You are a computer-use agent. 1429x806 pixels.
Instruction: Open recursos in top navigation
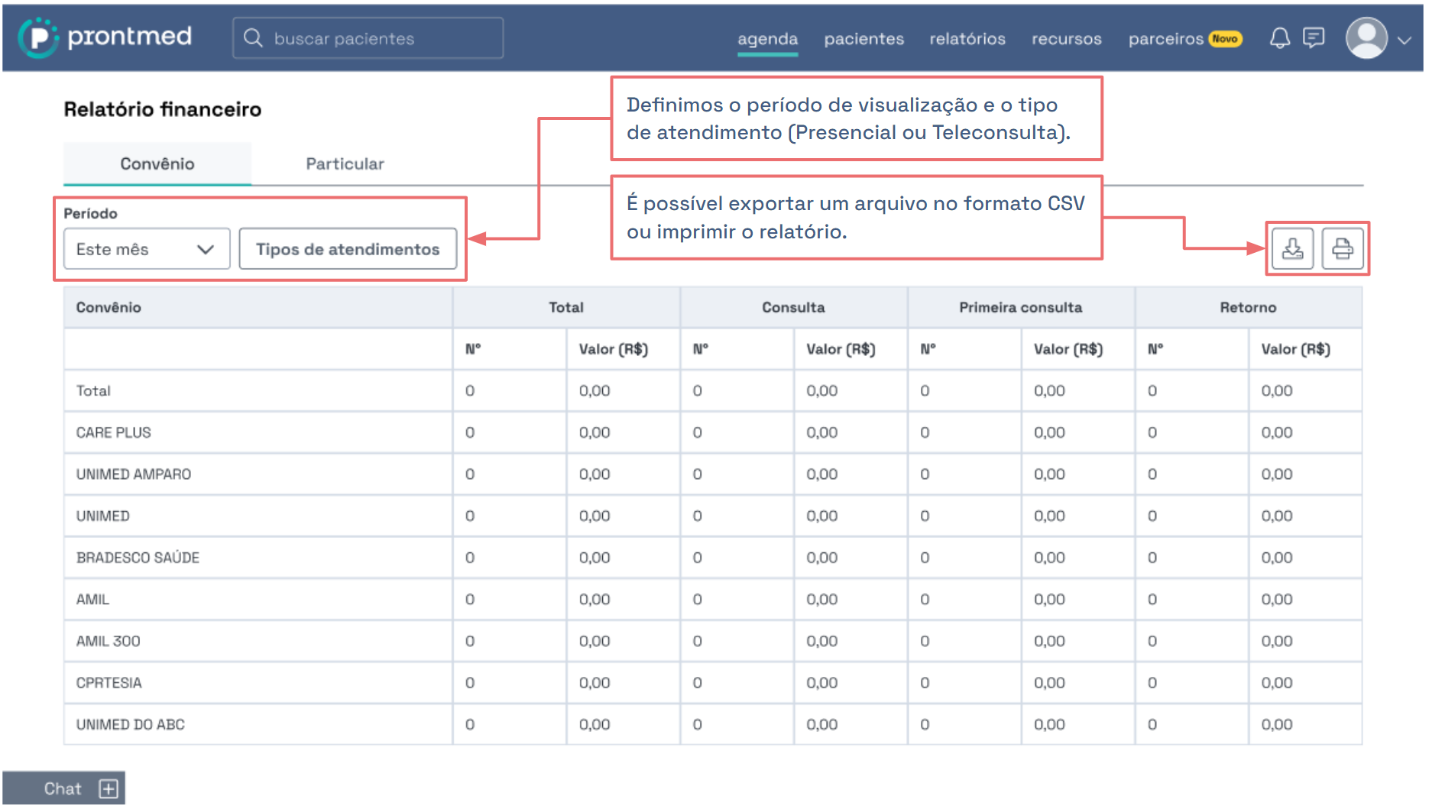[1066, 39]
